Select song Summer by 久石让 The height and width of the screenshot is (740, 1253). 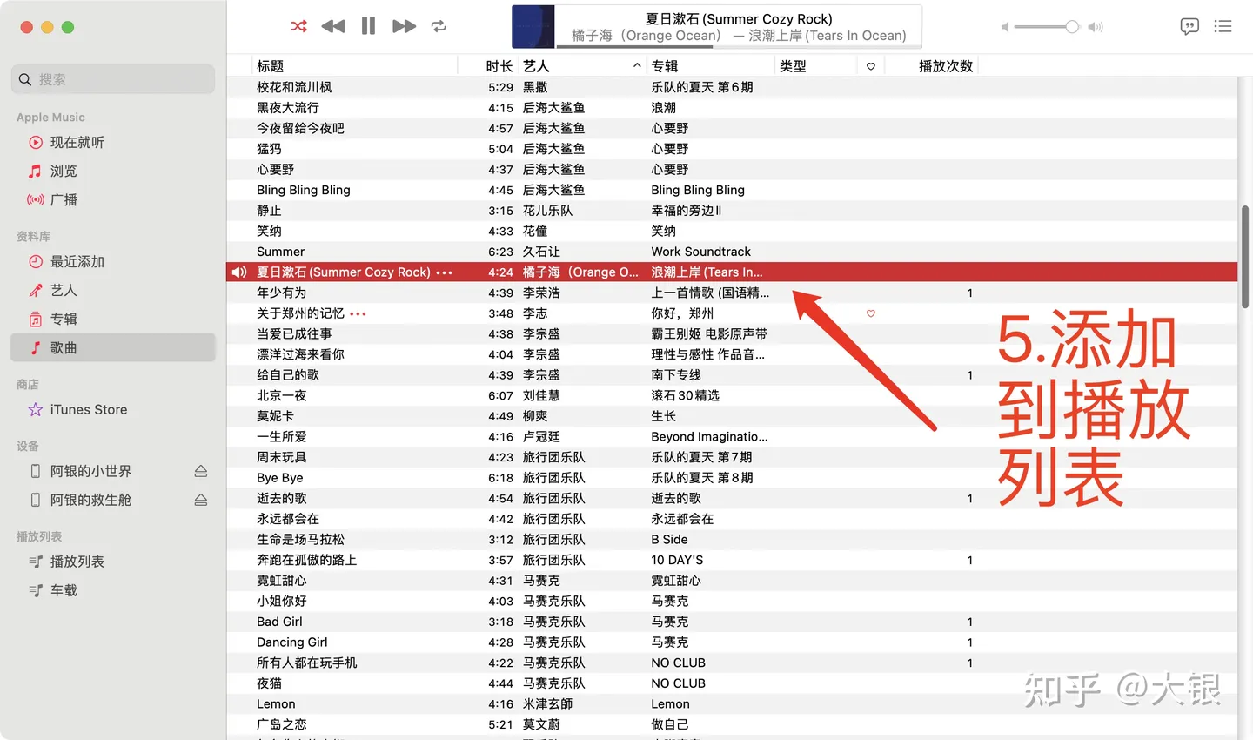point(280,252)
